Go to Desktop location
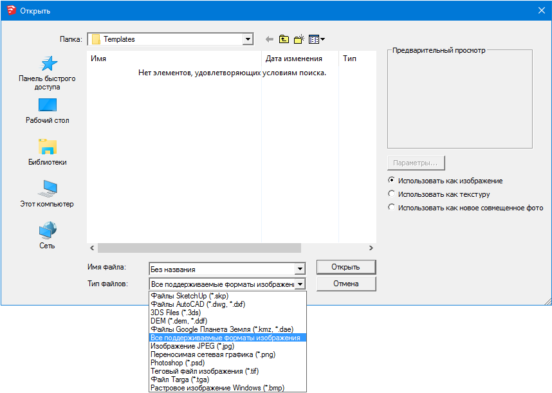Image resolution: width=552 pixels, height=393 pixels. pyautogui.click(x=47, y=111)
